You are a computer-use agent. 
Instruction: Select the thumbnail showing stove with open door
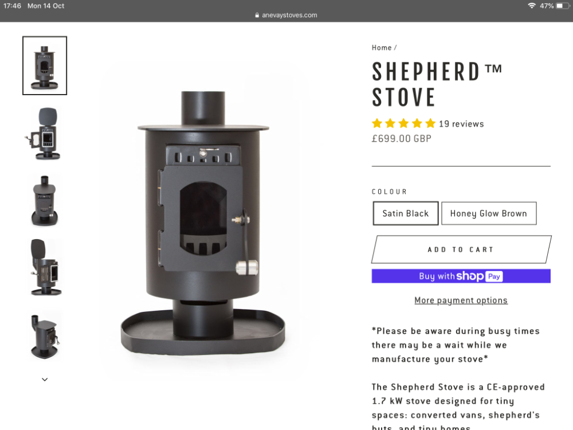point(45,134)
